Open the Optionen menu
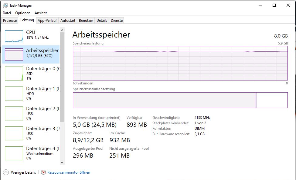This screenshot has height=180, width=296. click(23, 13)
